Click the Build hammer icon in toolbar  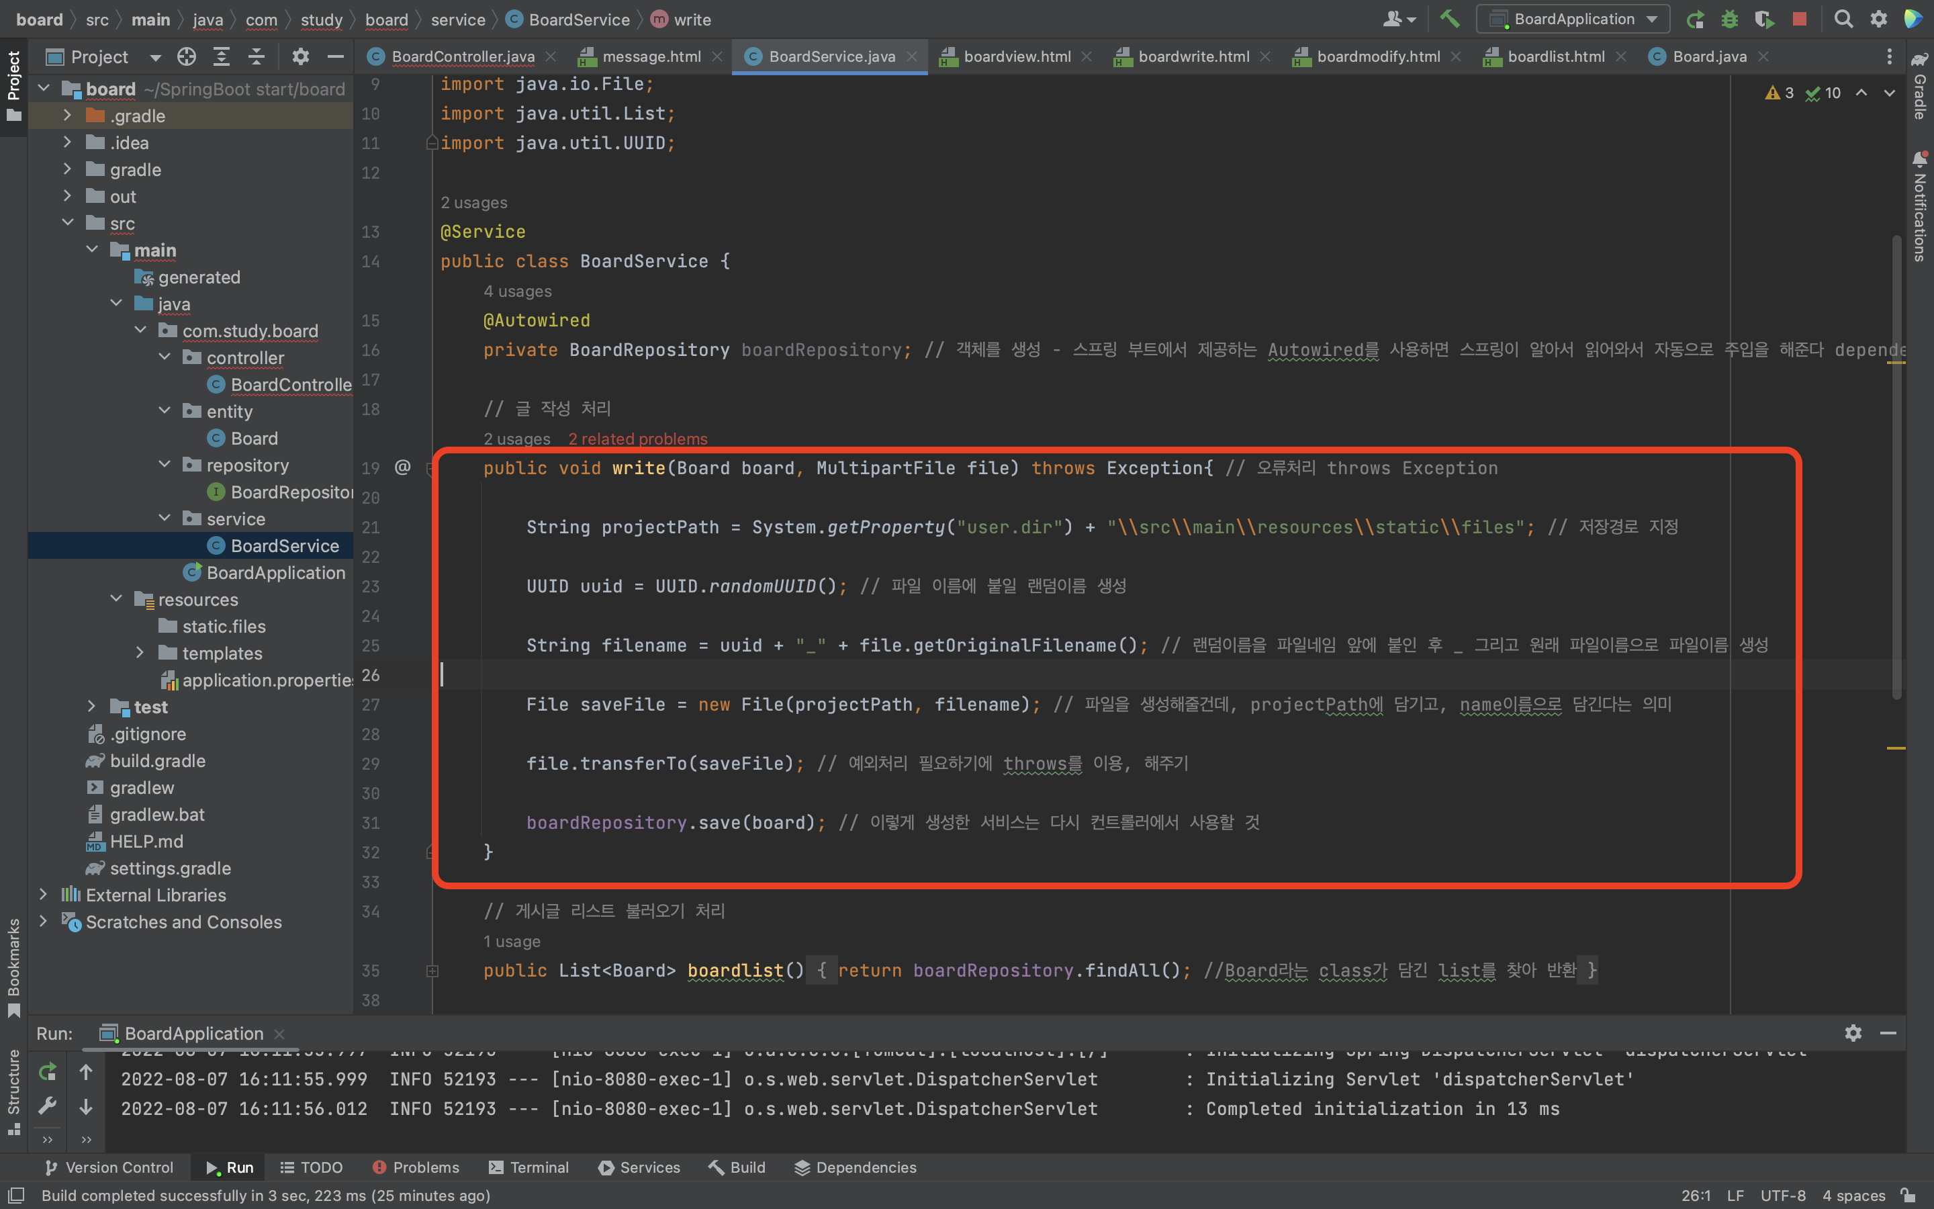[x=1449, y=19]
